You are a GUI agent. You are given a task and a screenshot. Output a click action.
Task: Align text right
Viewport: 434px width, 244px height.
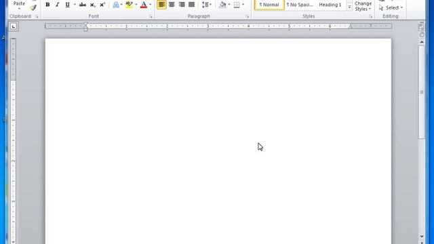coord(182,5)
